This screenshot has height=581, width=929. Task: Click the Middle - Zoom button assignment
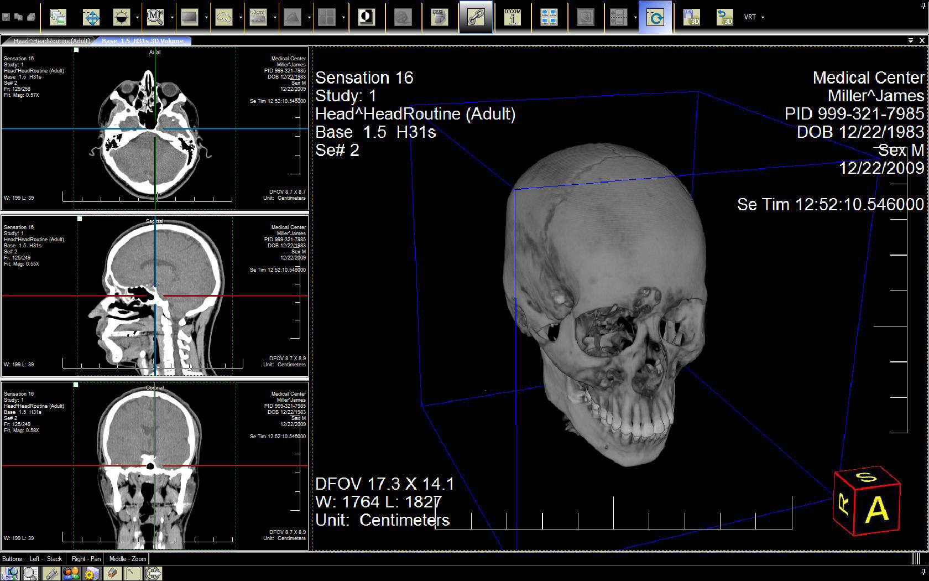pos(127,559)
